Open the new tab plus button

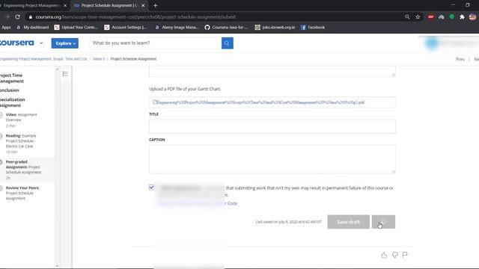155,5
